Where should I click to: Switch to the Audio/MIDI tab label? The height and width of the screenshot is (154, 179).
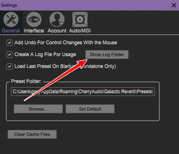[x=80, y=31]
